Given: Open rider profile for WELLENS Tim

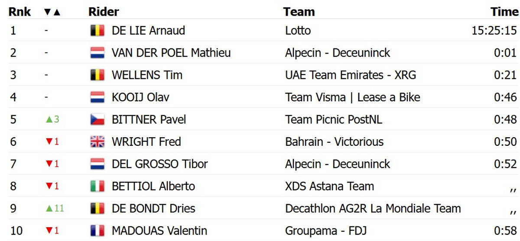Looking at the screenshot, I should tap(147, 75).
